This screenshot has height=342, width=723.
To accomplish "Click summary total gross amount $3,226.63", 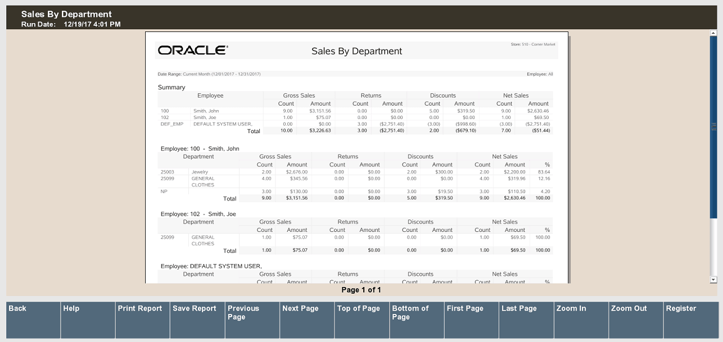I will coord(320,130).
